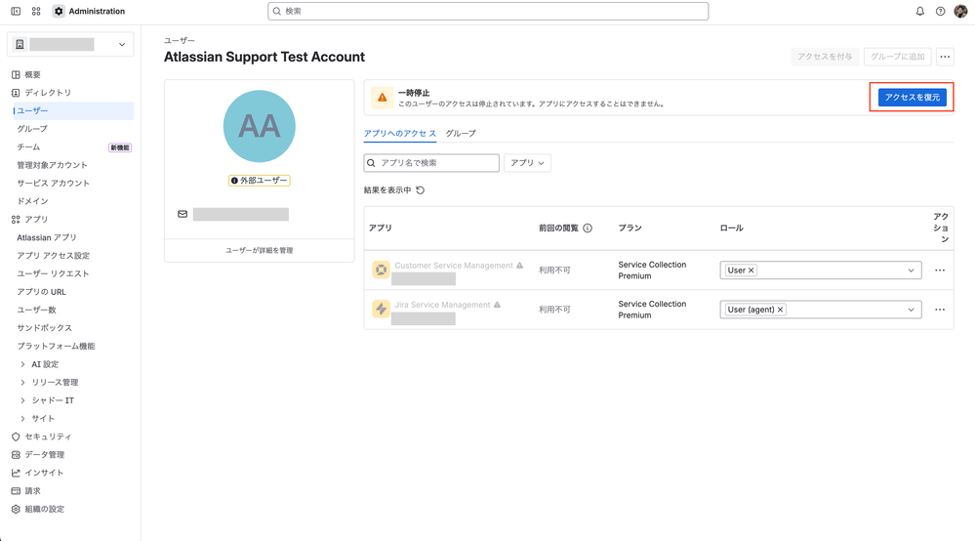Click the organization building icon
The height and width of the screenshot is (541, 975).
tap(20, 45)
